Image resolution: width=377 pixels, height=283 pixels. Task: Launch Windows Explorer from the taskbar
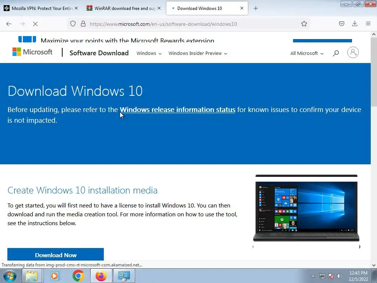pos(32,276)
